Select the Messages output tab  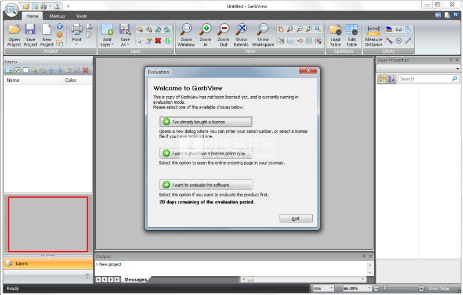tap(136, 279)
